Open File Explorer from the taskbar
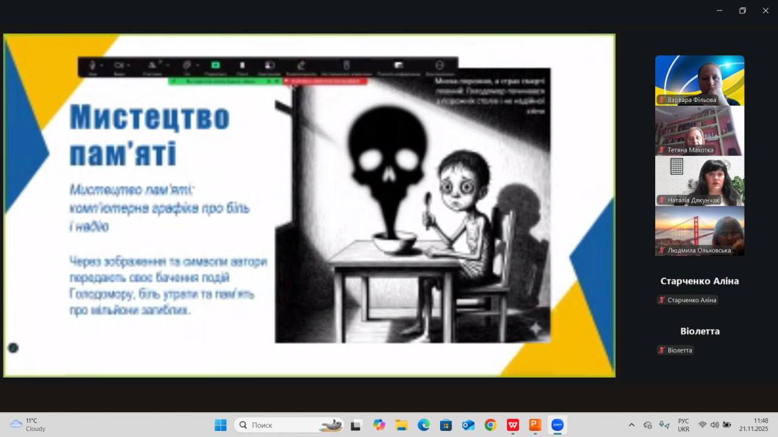 pyautogui.click(x=401, y=425)
